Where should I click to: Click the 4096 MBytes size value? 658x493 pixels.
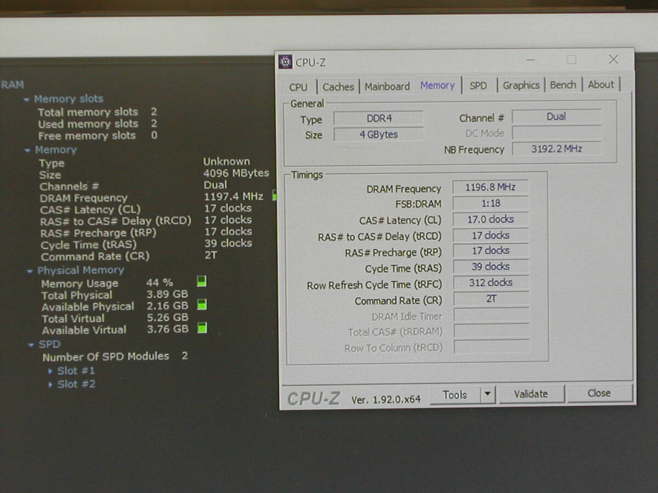pos(236,173)
